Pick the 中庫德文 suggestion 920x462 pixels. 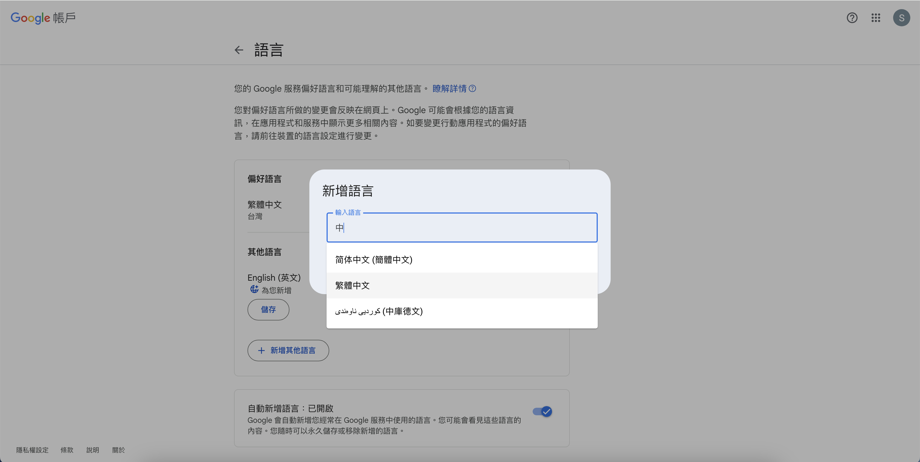[x=378, y=311]
